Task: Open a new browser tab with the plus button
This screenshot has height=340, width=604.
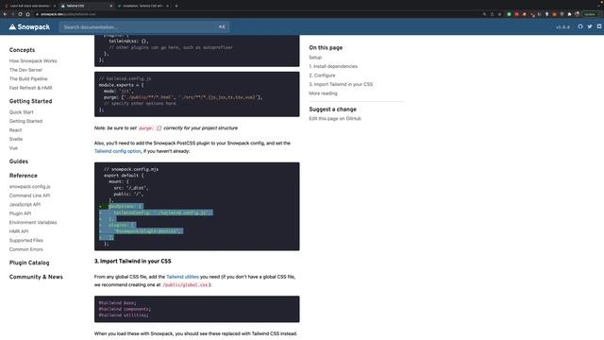Action: [x=176, y=6]
